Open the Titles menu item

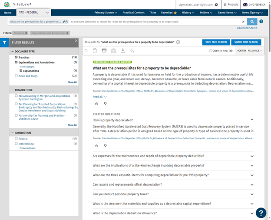point(152,13)
